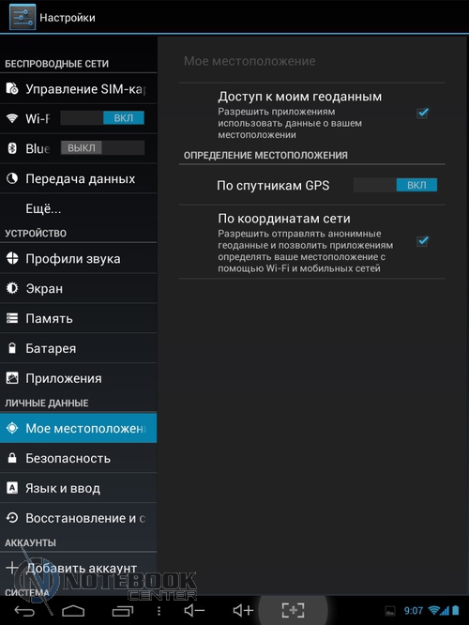Viewport: 469px width, 625px height.
Task: Uncheck the По координатам сети checkbox
Action: [422, 241]
